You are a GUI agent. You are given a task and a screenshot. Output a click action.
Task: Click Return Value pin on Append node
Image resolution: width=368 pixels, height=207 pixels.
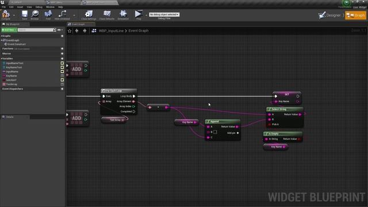pos(237,126)
